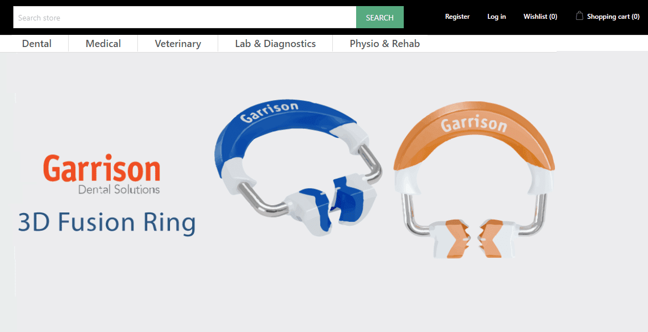This screenshot has height=332, width=648.
Task: Open the Register page
Action: click(457, 17)
